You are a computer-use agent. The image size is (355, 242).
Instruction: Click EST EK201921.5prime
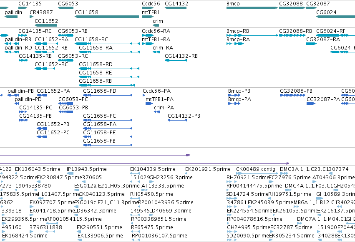point(186,173)
